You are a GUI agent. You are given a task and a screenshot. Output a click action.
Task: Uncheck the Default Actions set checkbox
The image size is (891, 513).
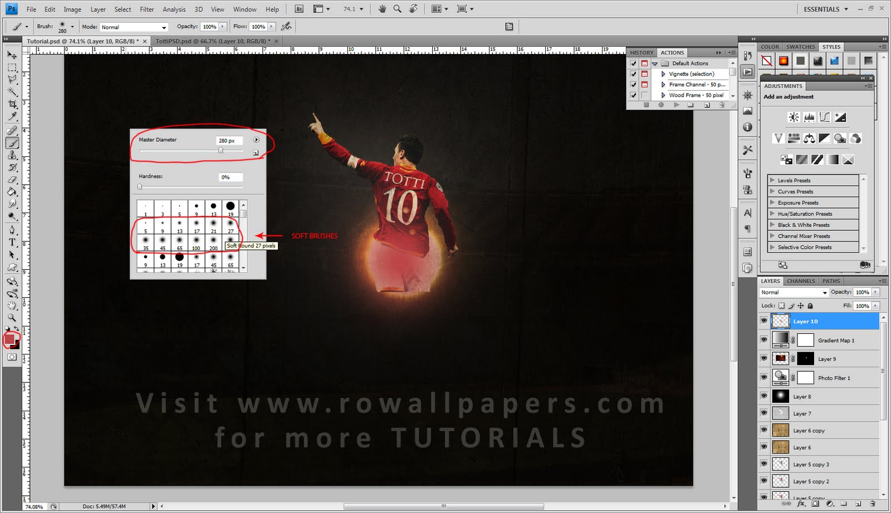[x=633, y=63]
